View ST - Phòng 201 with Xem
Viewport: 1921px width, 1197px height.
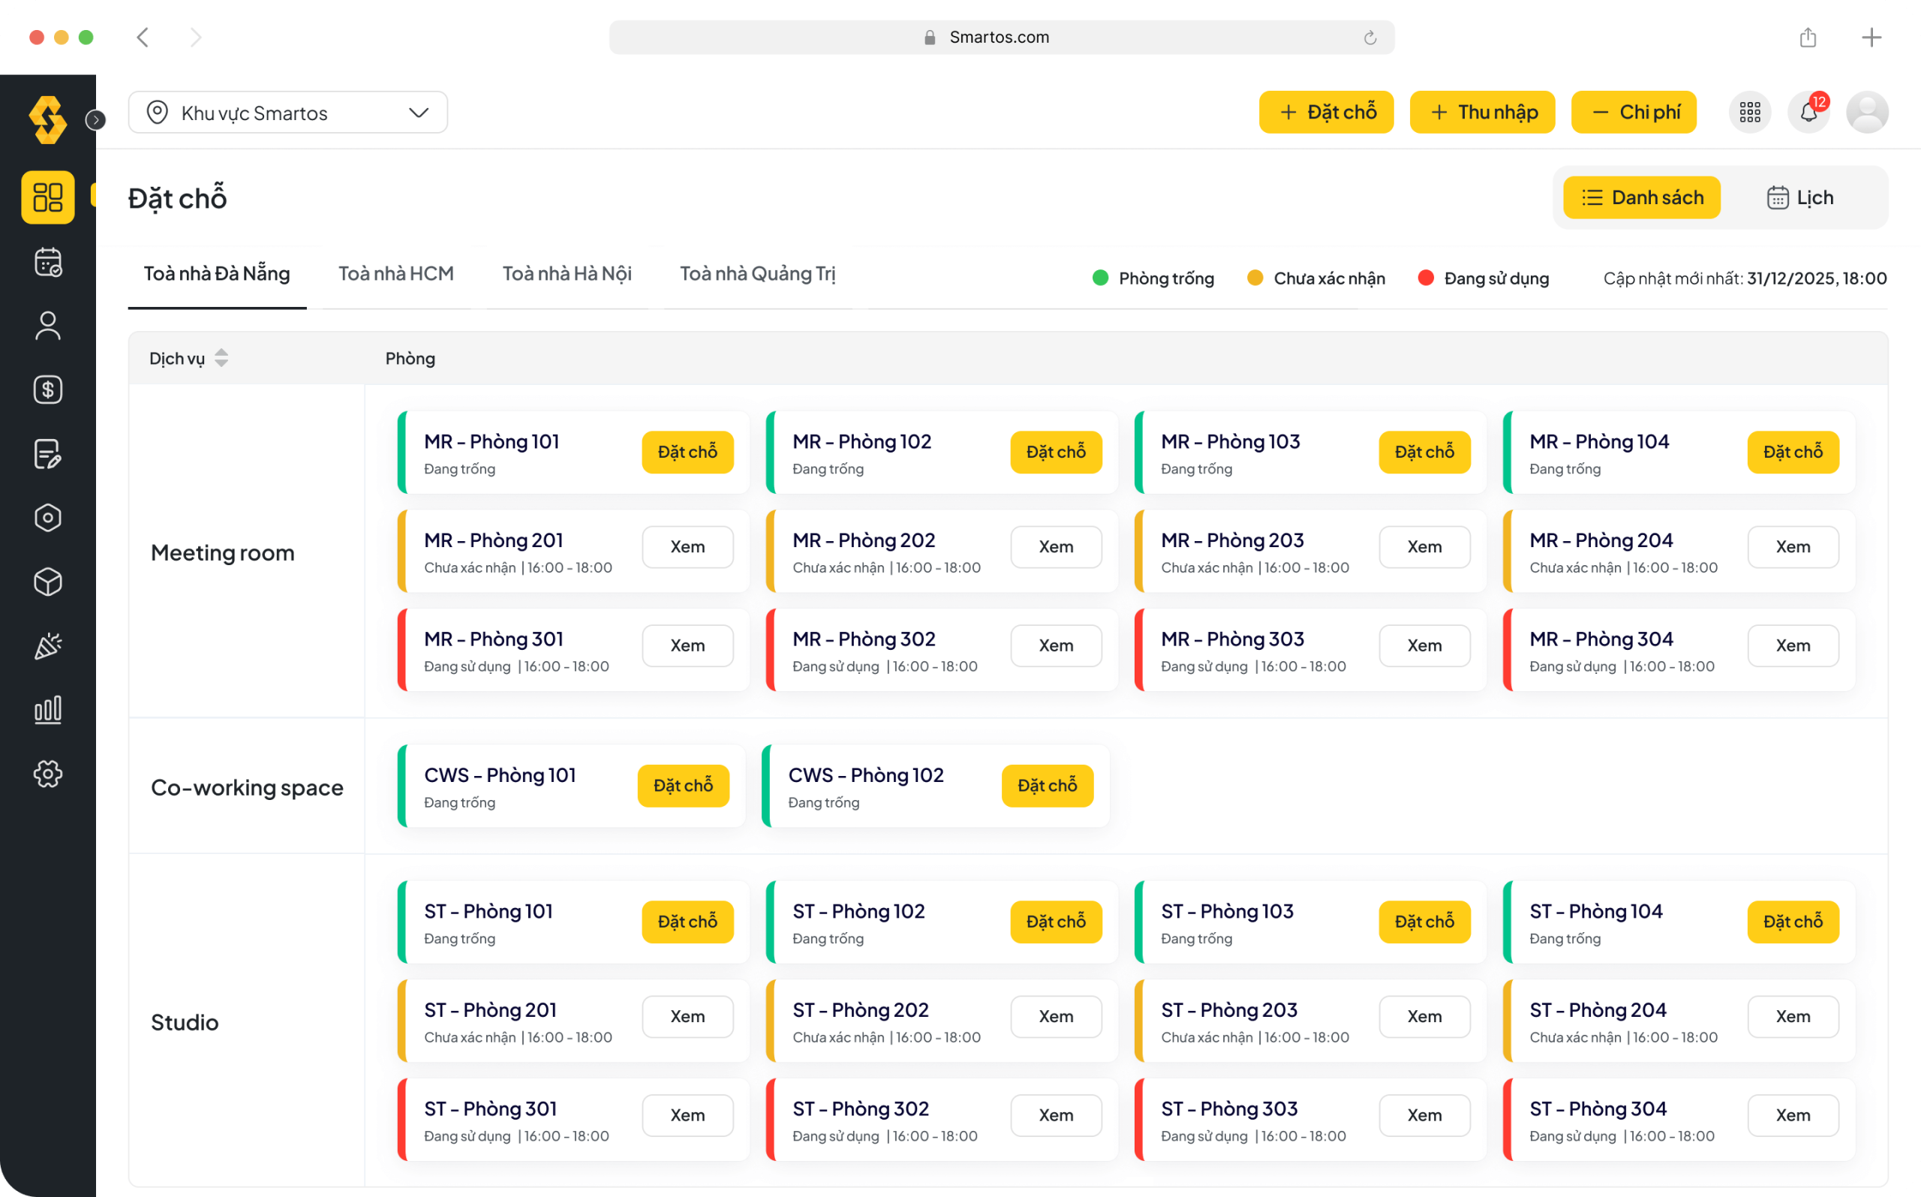point(687,1016)
